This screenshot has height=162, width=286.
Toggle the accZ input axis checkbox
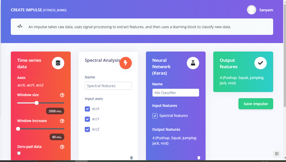(87, 129)
